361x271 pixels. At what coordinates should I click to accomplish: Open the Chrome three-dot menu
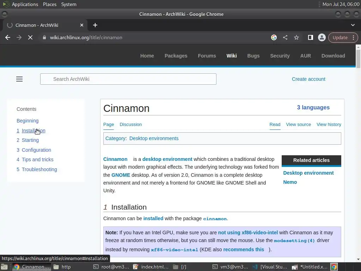(353, 37)
